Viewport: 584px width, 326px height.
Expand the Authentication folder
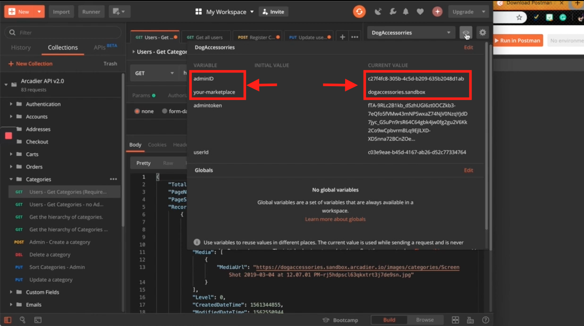11,104
